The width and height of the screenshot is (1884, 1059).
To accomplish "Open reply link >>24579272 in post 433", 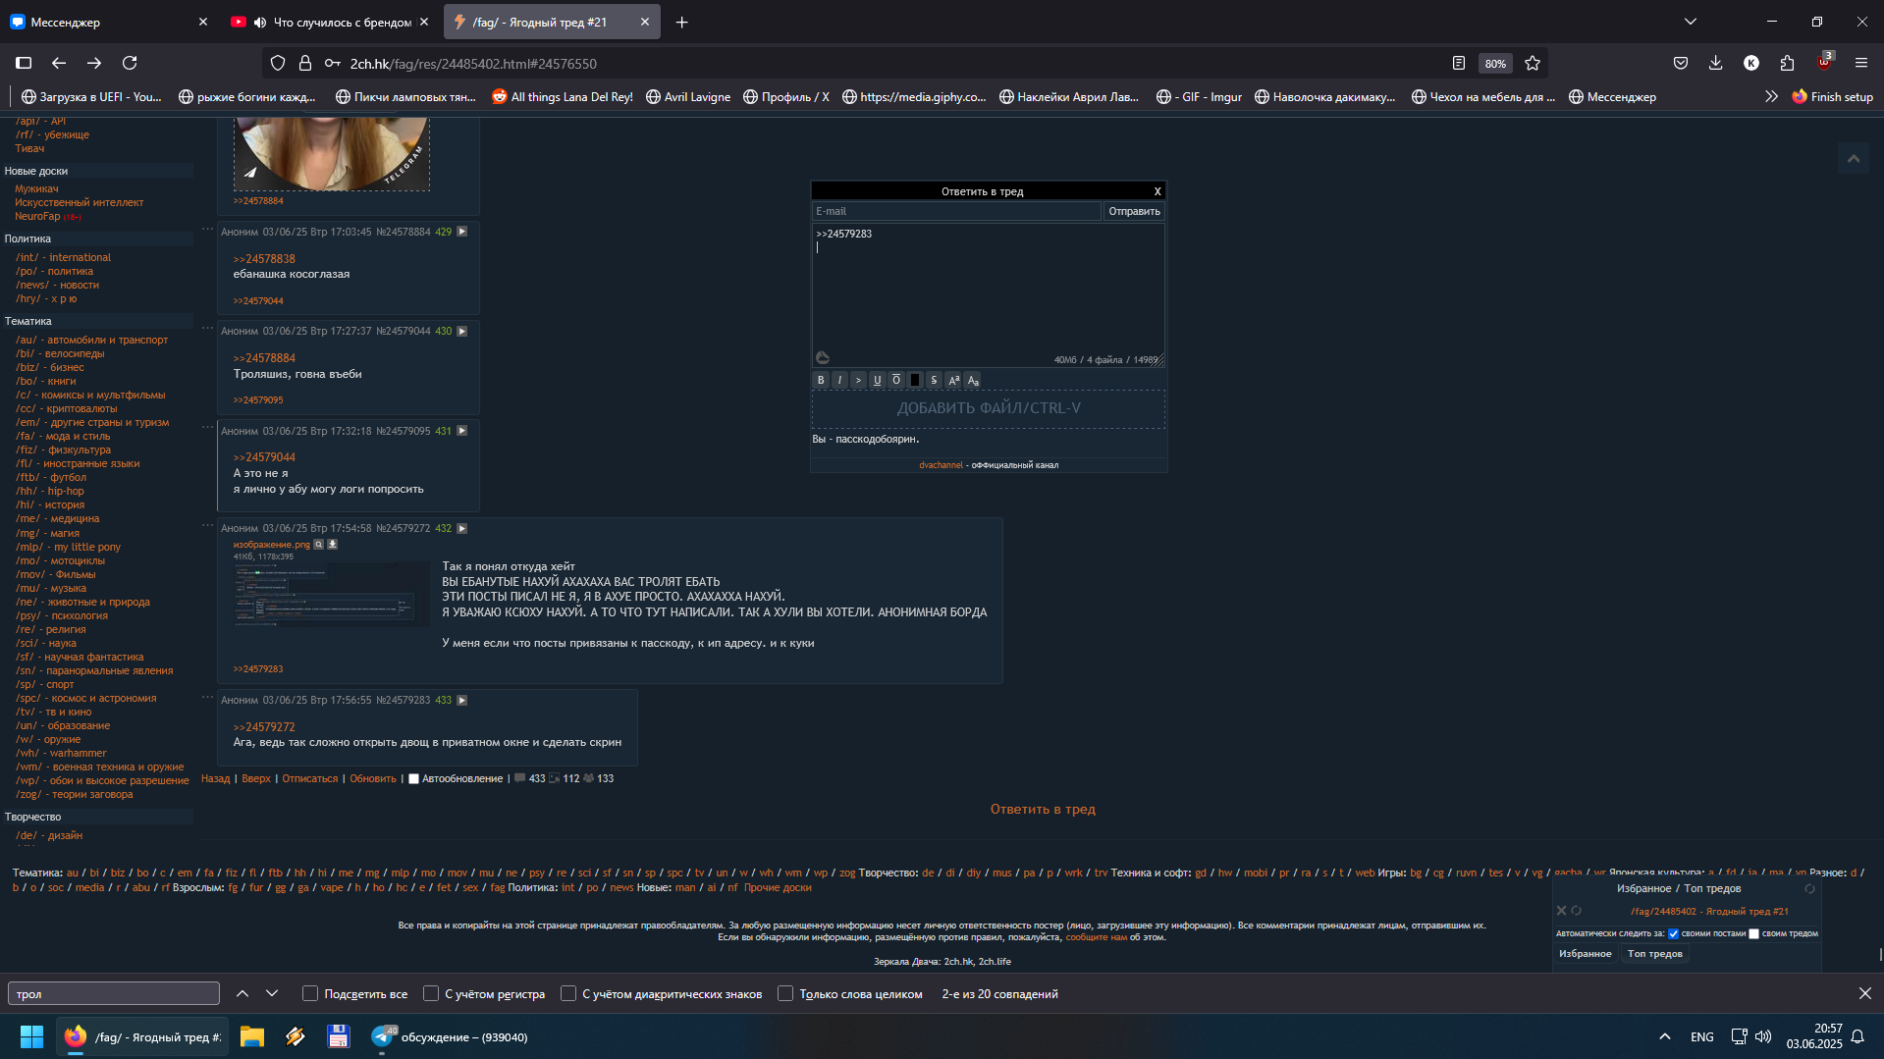I will [x=264, y=727].
